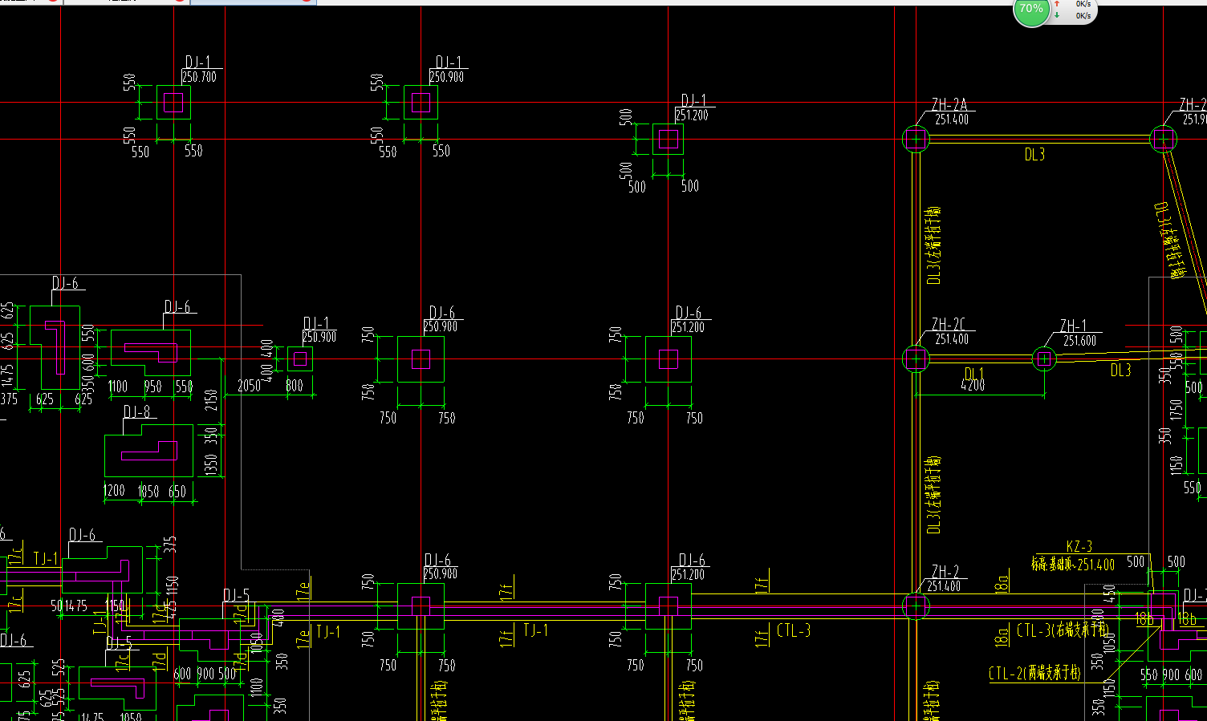Select the KZ-3 column label

[1079, 547]
